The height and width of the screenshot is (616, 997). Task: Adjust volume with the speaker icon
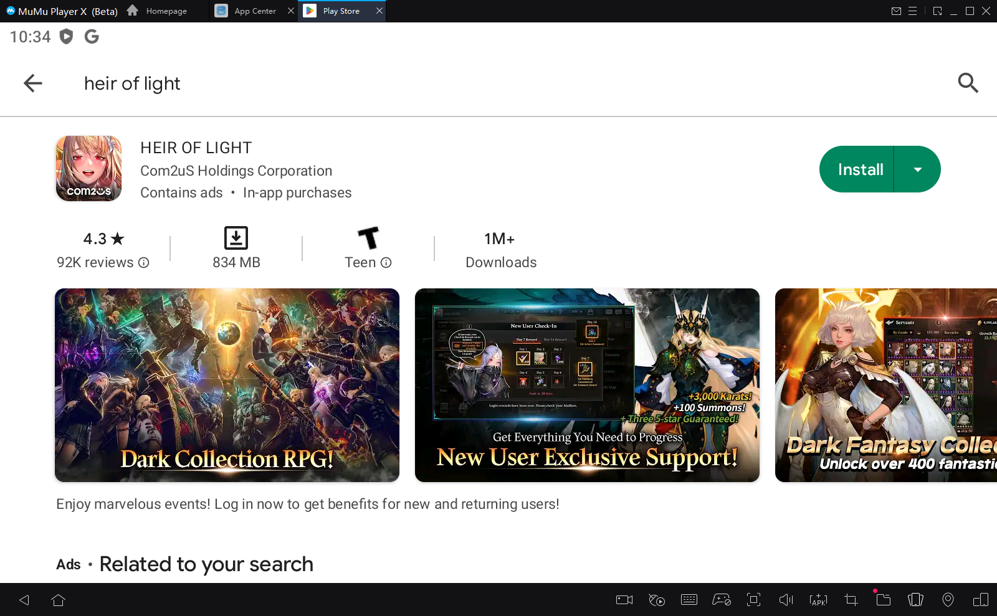tap(786, 600)
